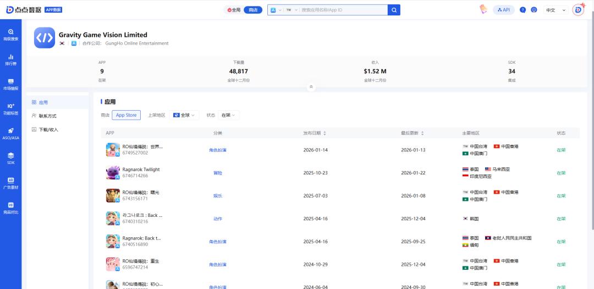Open 高级搜索 in the left sidebar
The width and height of the screenshot is (594, 289).
(x=10, y=35)
